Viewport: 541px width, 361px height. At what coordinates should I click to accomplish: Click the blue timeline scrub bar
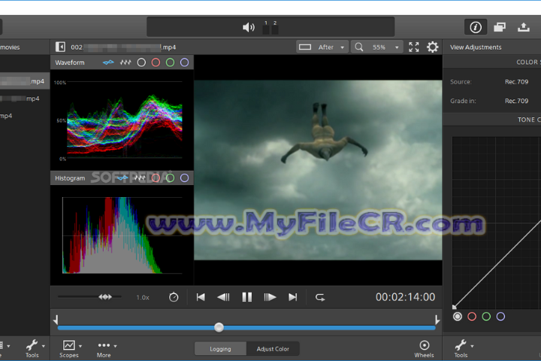point(246,327)
